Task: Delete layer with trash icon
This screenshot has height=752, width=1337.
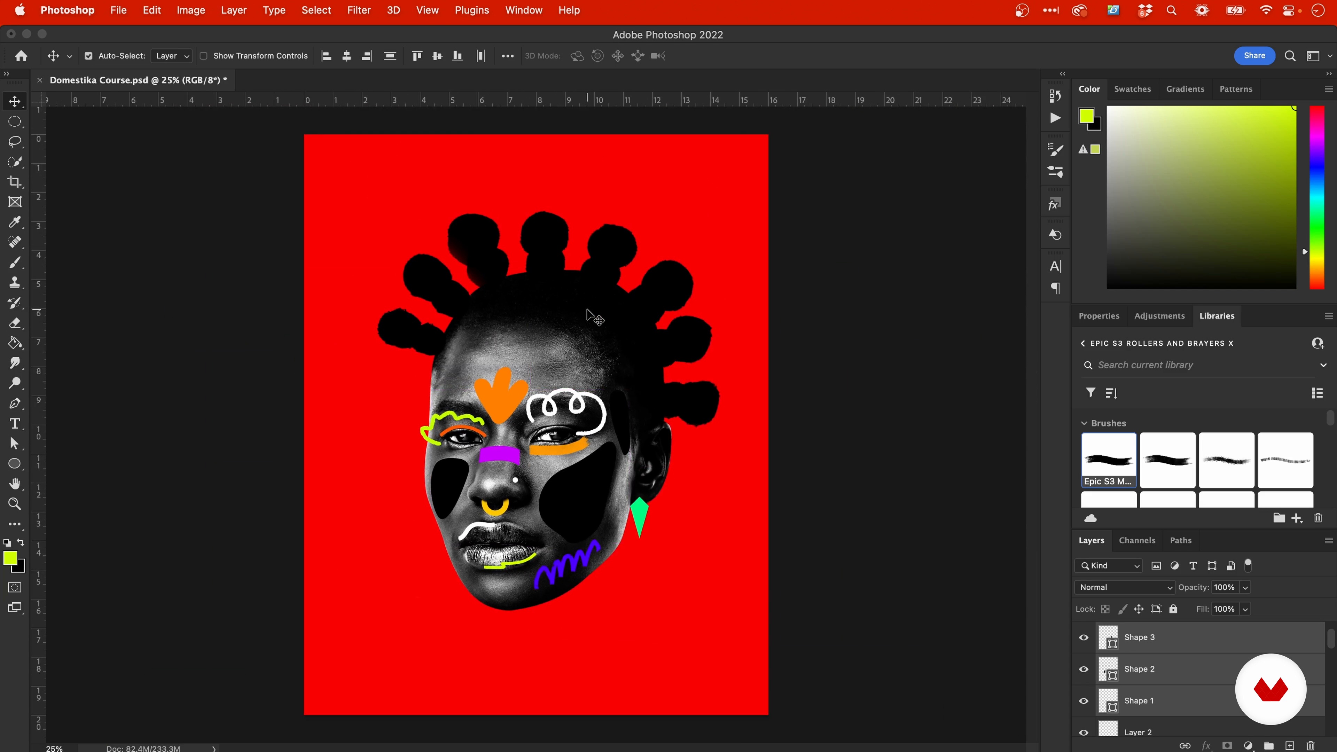Action: click(x=1311, y=746)
